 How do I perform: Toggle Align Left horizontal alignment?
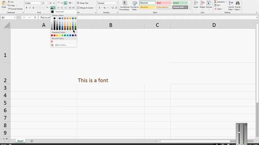58,8
